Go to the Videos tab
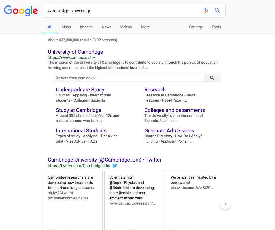The width and height of the screenshot is (275, 230). tap(126, 27)
